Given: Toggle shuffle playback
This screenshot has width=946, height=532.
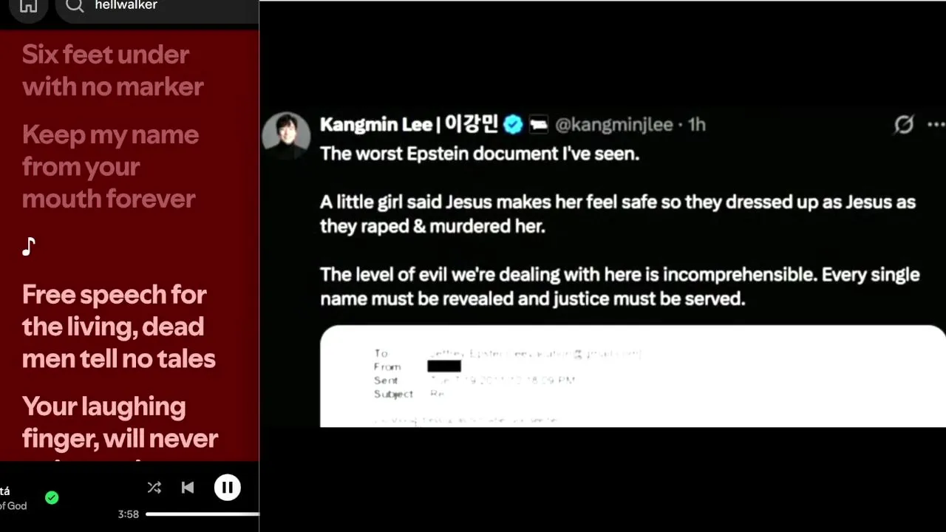Looking at the screenshot, I should point(154,488).
